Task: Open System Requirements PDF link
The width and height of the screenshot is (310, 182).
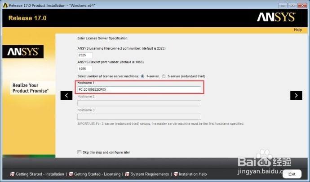Action: [x=150, y=174]
